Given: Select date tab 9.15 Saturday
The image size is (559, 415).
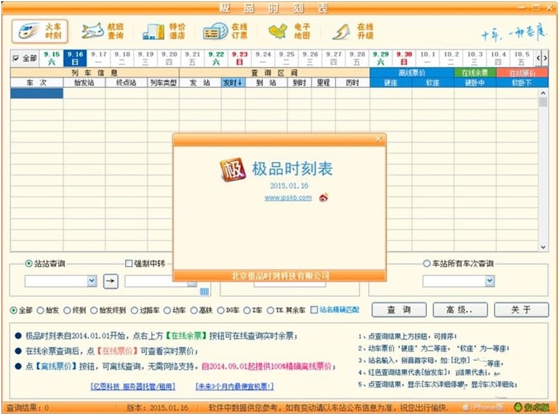Looking at the screenshot, I should coord(51,58).
